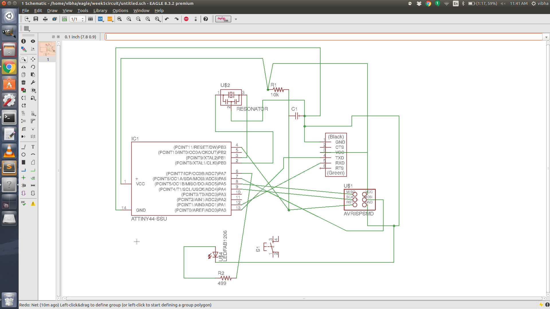Click the Mirror tool icon
550x309 pixels.
23,67
